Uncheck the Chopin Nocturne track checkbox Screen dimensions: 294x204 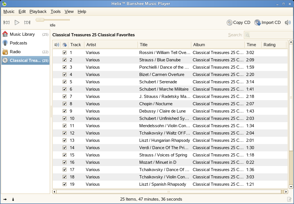coord(64,104)
